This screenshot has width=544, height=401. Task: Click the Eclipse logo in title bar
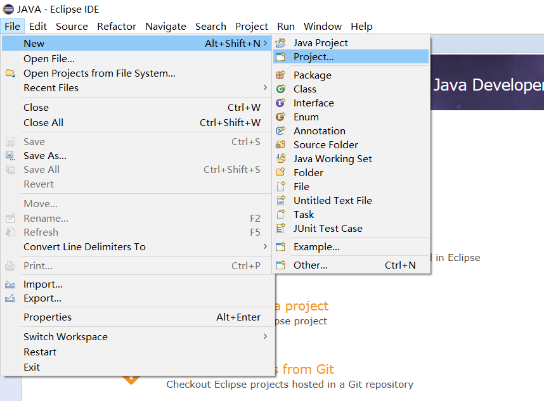pyautogui.click(x=8, y=10)
